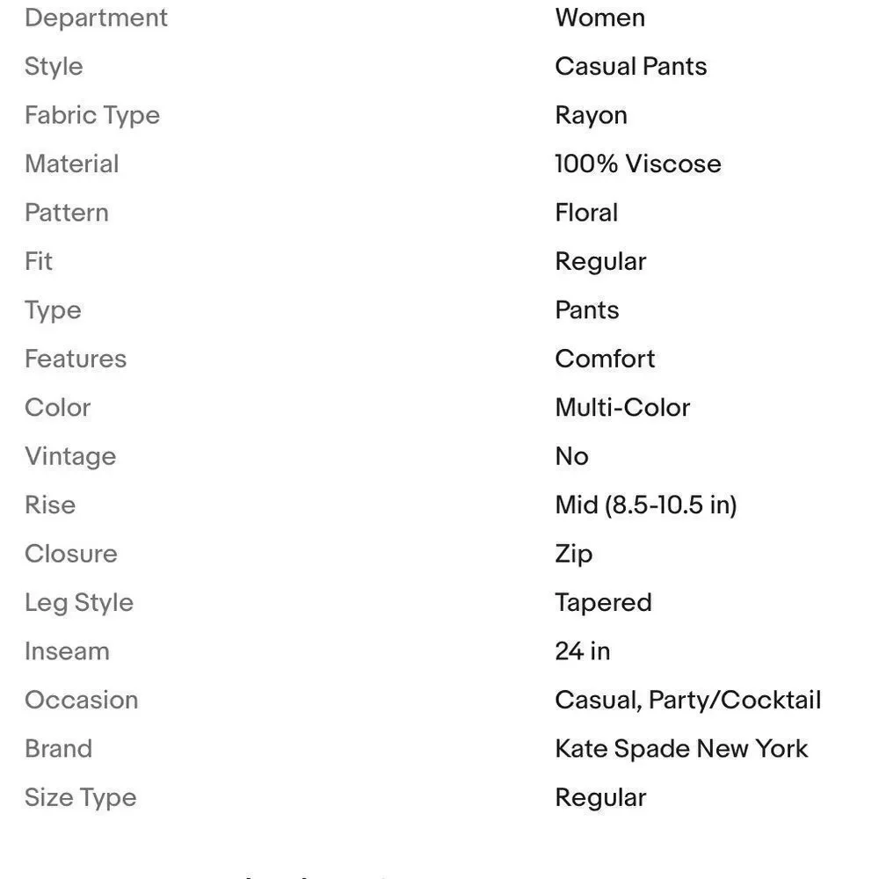Click the Zip closure value
The width and height of the screenshot is (879, 879).
573,555
